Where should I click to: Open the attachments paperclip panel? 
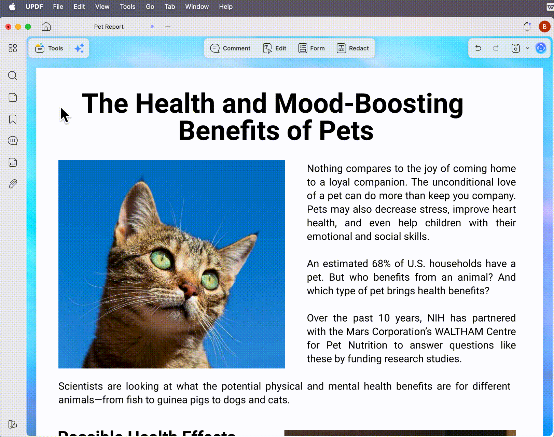(x=13, y=184)
